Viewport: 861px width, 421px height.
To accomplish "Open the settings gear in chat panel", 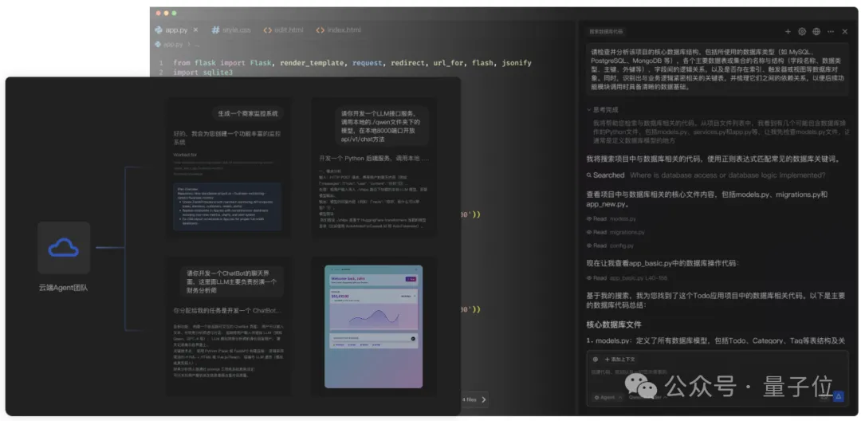I will [x=802, y=32].
